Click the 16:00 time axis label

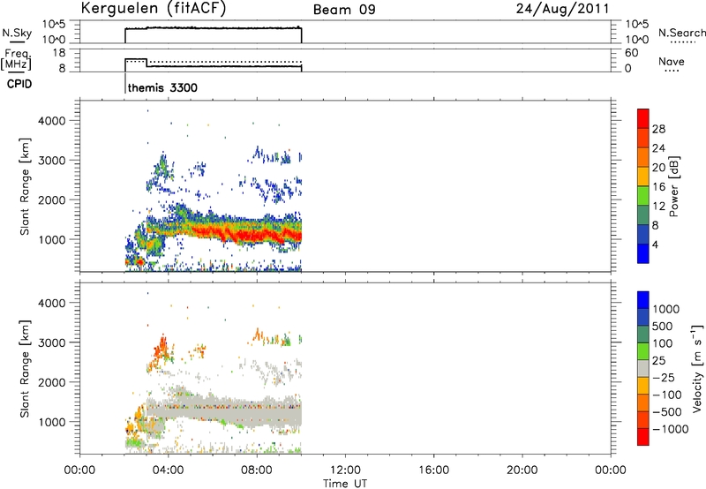coord(433,470)
